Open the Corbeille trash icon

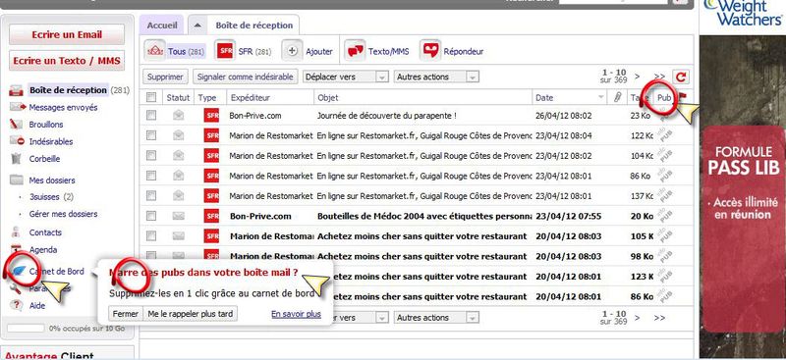click(17, 159)
